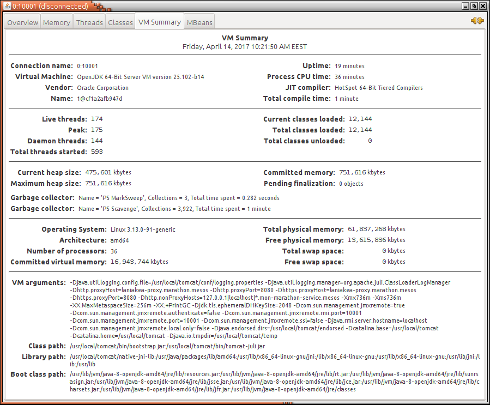Minimize the internal JConsole window
Viewport: 490px width, 405px height.
point(465,6)
